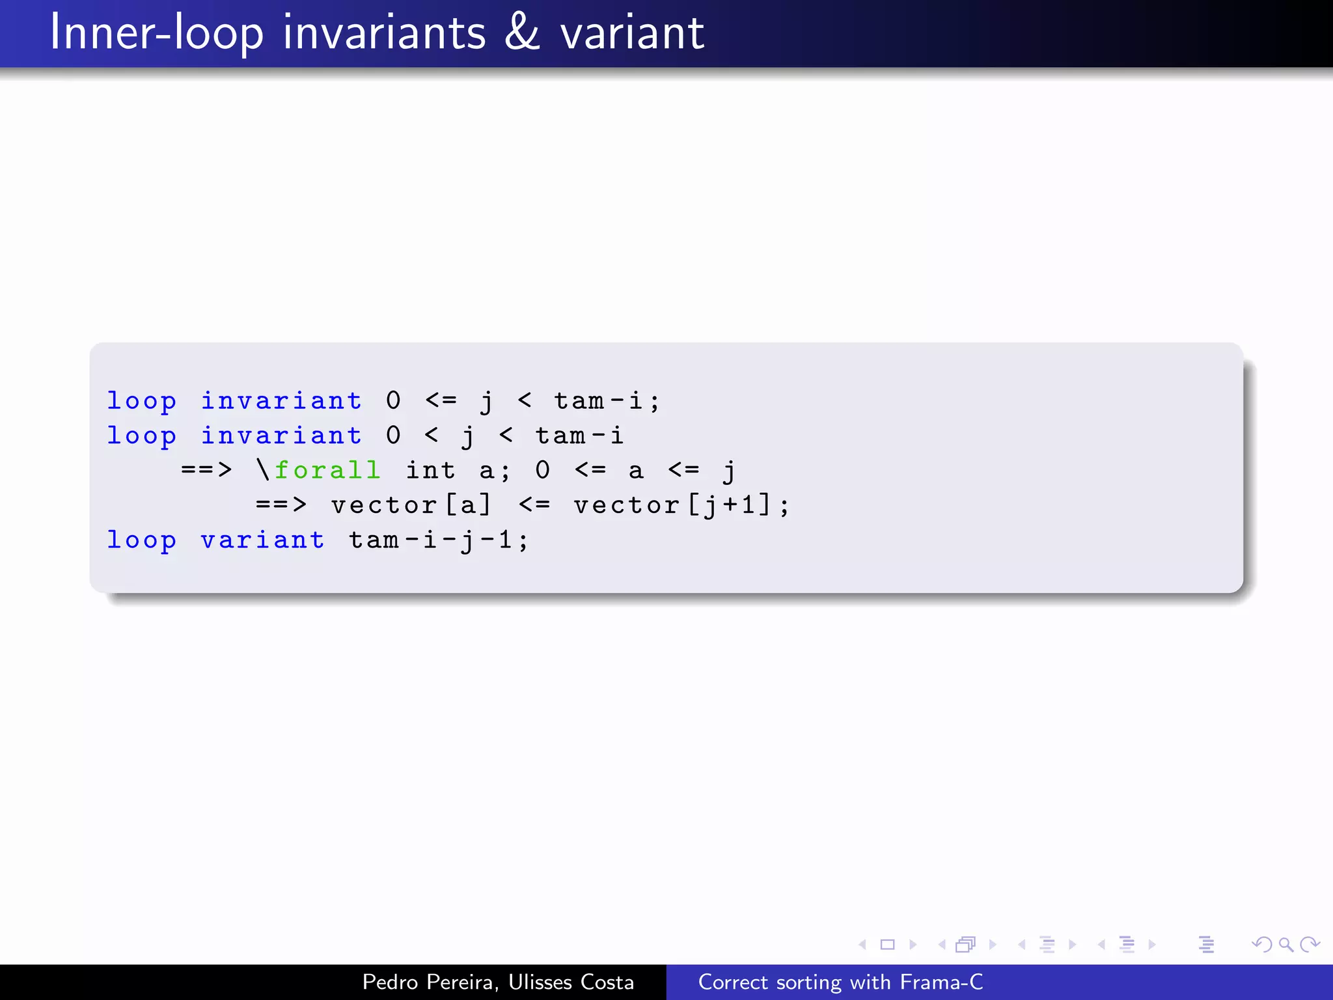Select the stacked frames navigation icon
1333x1000 pixels.
coord(966,945)
